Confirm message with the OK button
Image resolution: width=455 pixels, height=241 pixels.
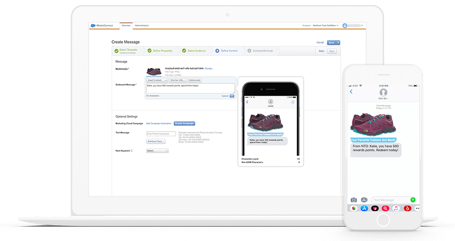tap(232, 96)
